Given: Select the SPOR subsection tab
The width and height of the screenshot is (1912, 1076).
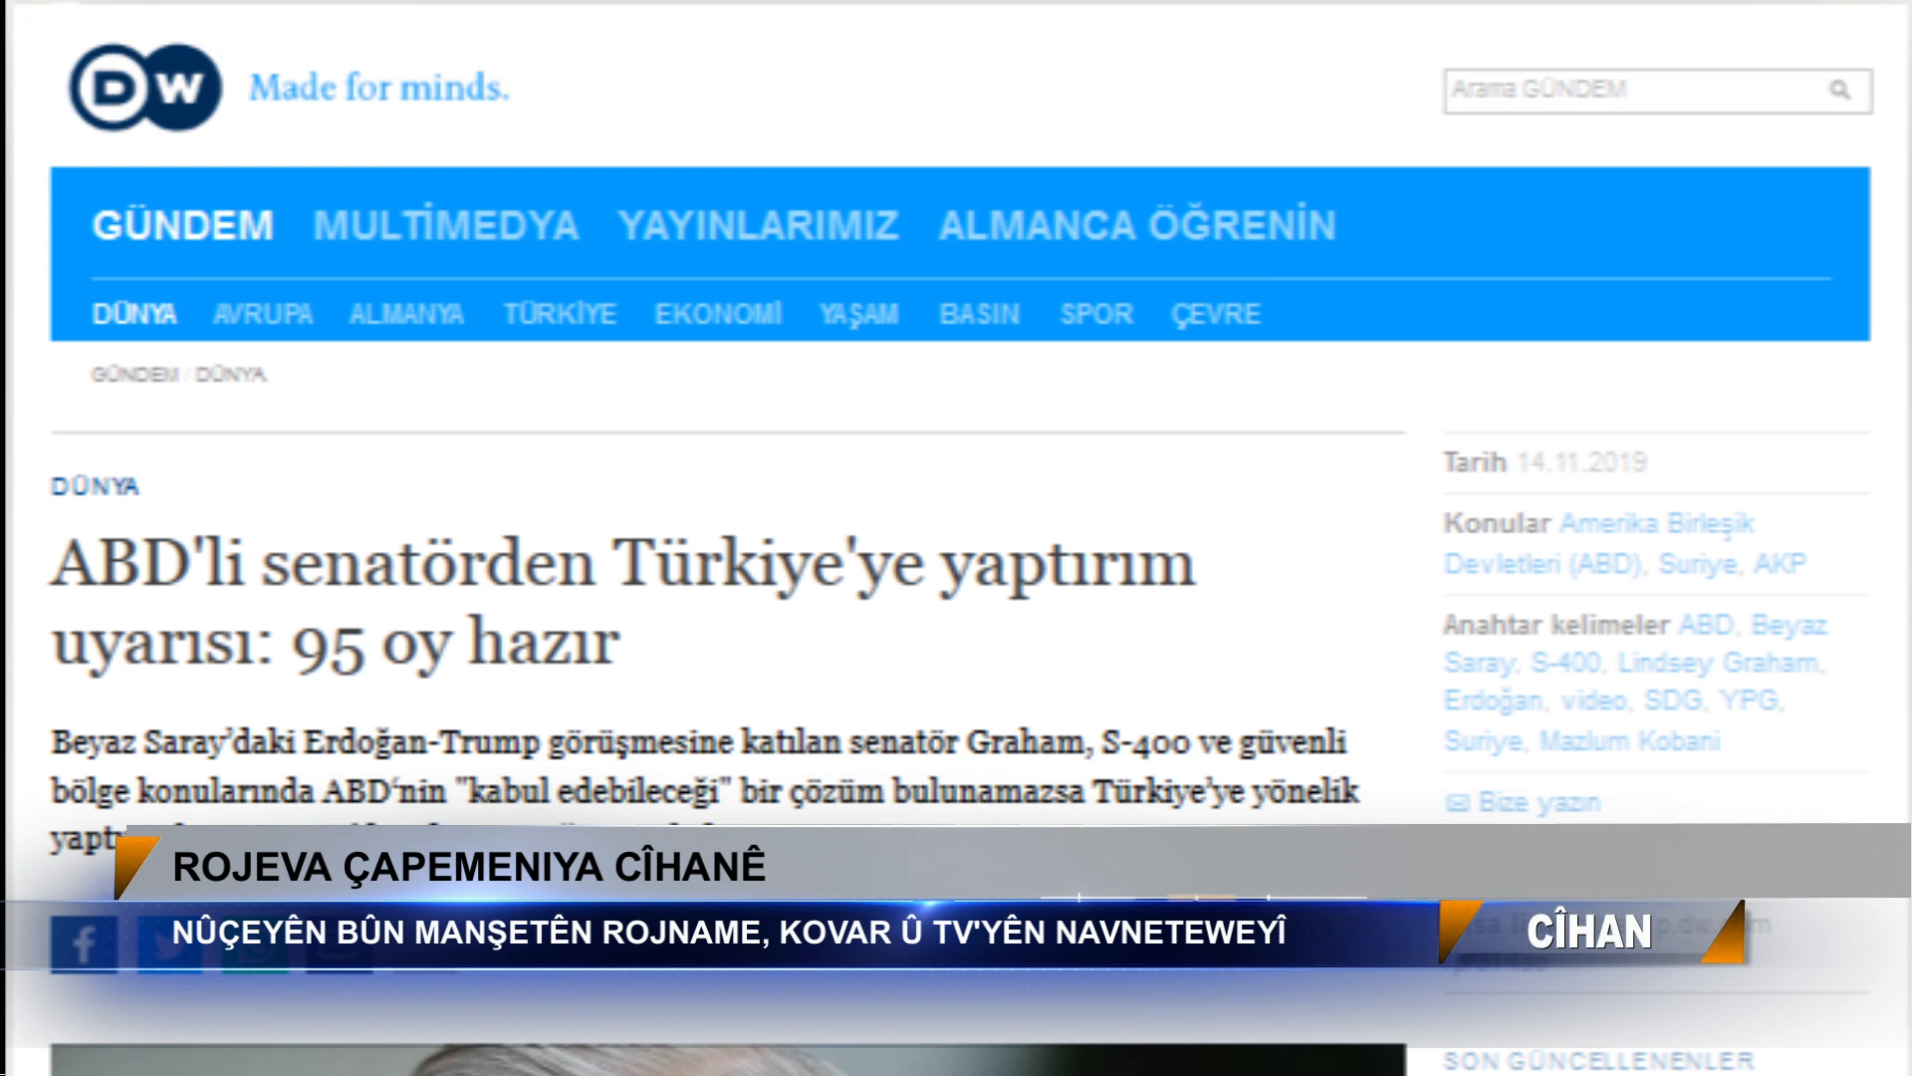Looking at the screenshot, I should tap(1096, 314).
